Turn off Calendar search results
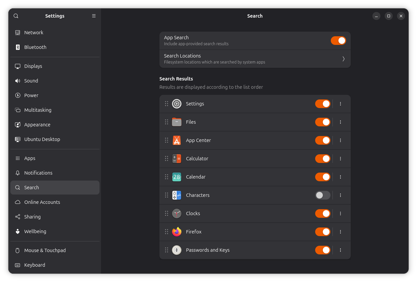The width and height of the screenshot is (417, 282). [323, 177]
